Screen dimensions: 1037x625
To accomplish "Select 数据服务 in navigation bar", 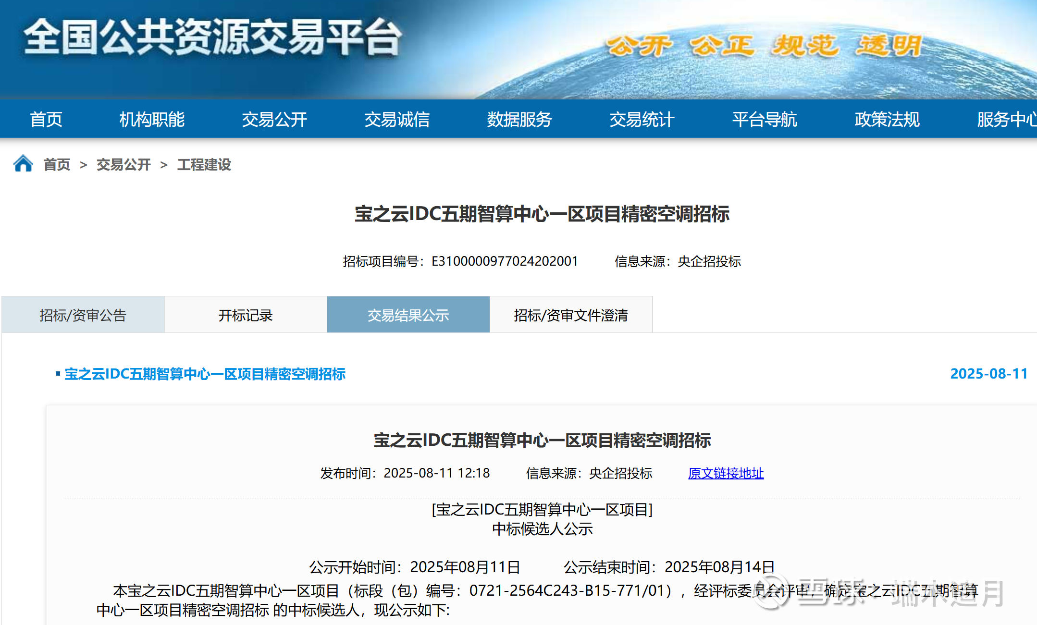I will [x=519, y=119].
